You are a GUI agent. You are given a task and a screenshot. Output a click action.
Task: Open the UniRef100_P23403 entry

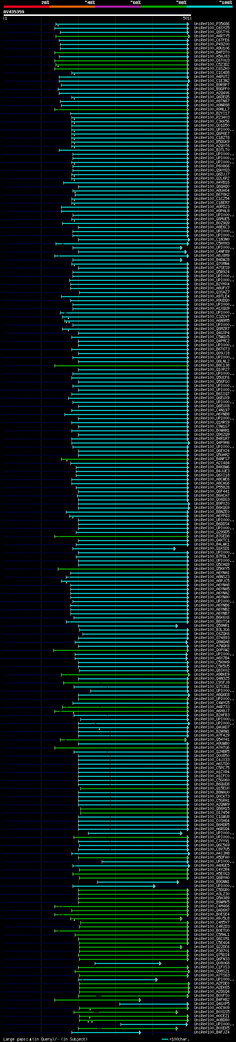point(212,117)
